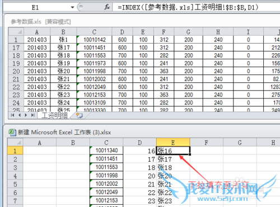This screenshot has width=280, height=207.
Task: Select row 20 header in 参考数据 window
Action: (x=16, y=71)
